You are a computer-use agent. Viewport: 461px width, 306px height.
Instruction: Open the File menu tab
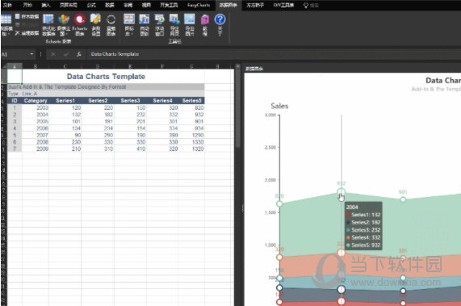[7, 5]
